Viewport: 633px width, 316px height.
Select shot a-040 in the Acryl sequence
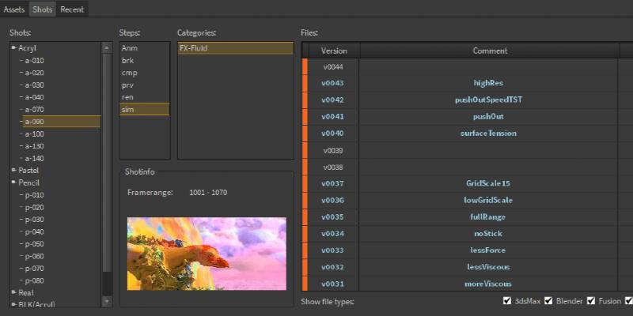[x=34, y=97]
